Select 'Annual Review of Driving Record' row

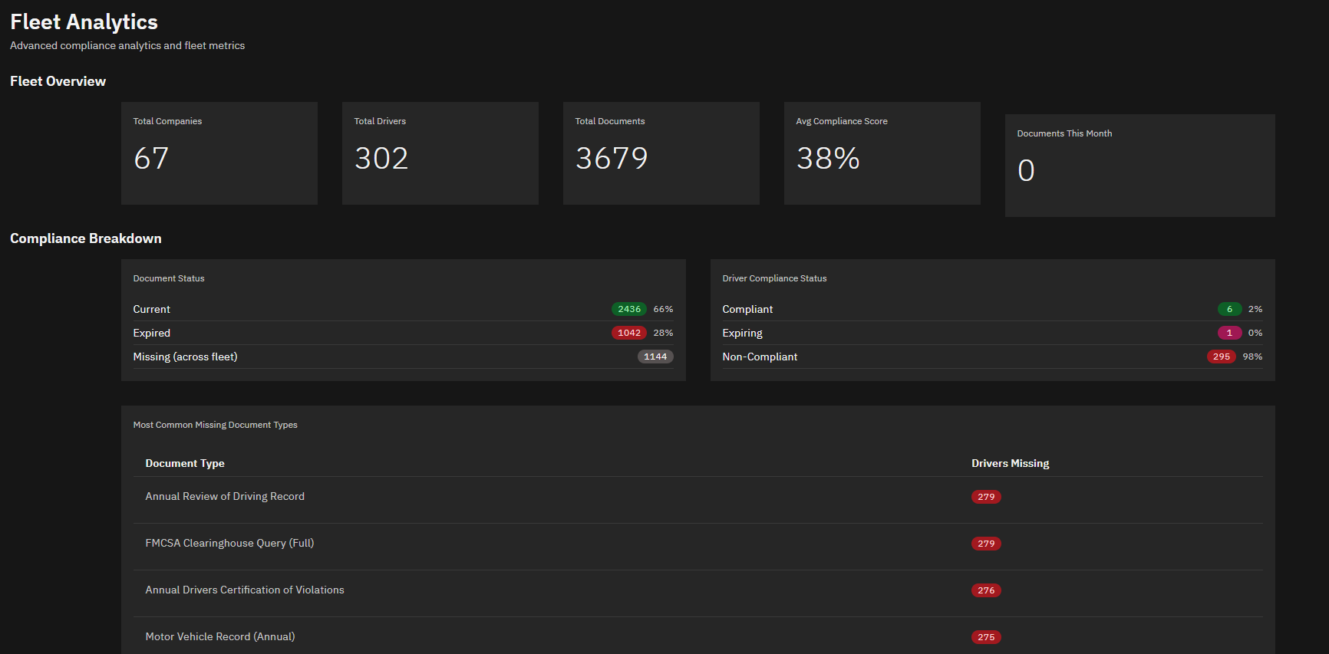point(698,500)
